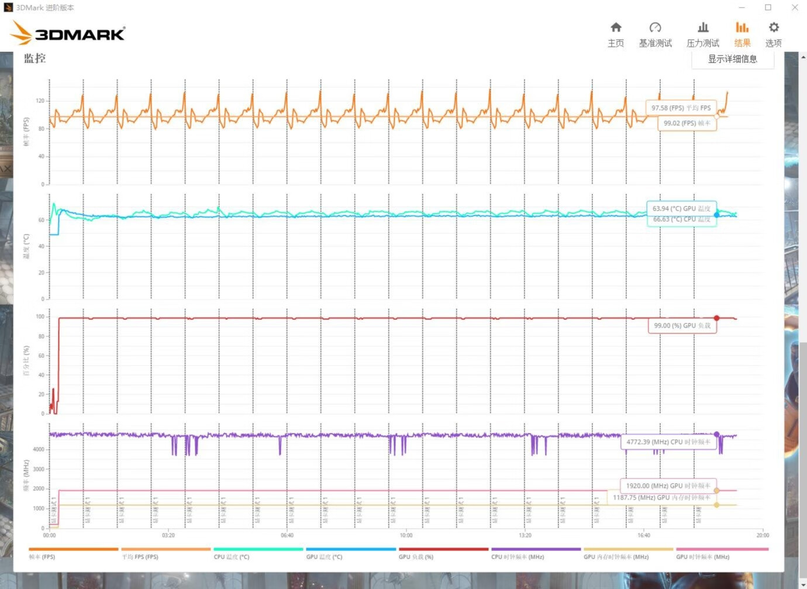
Task: Click the 66.63 (°C) CPU 温度 tooltip
Action: pyautogui.click(x=681, y=219)
